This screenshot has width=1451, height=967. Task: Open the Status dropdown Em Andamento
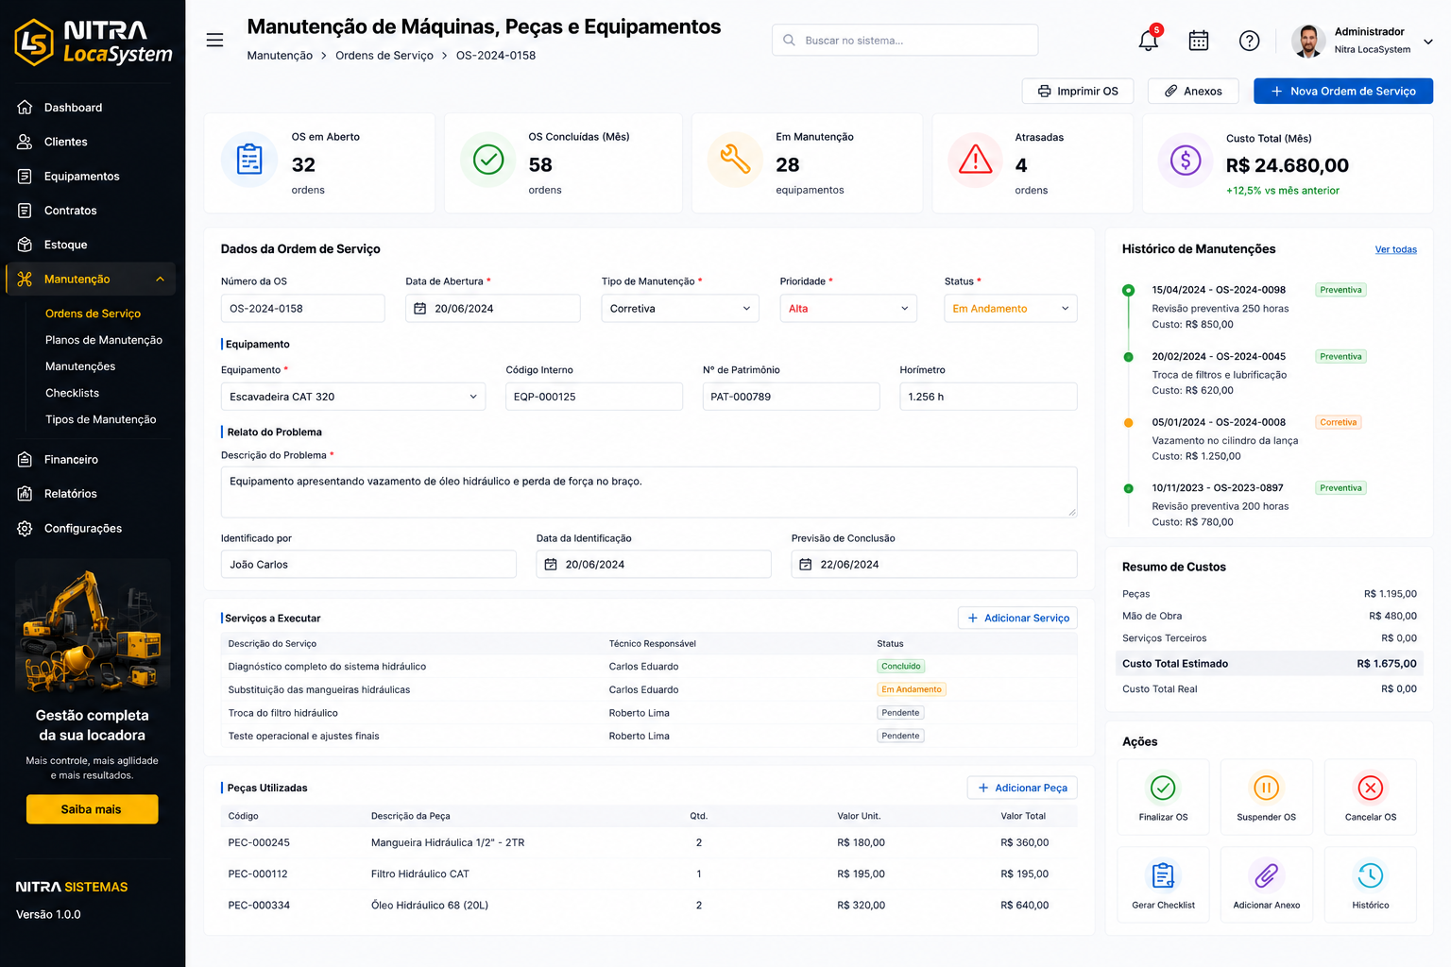pos(1011,309)
